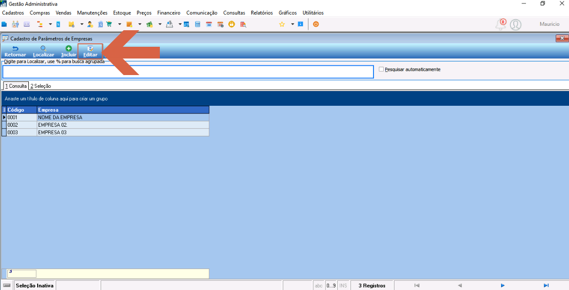The height and width of the screenshot is (290, 569).
Task: Expand dropdown arrow next to favorites star
Action: [292, 24]
